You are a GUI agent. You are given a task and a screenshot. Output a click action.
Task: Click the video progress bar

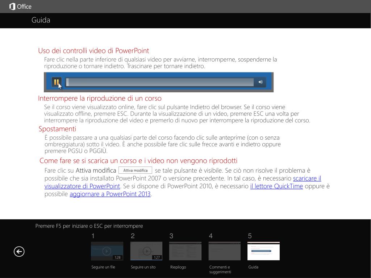coord(160,82)
